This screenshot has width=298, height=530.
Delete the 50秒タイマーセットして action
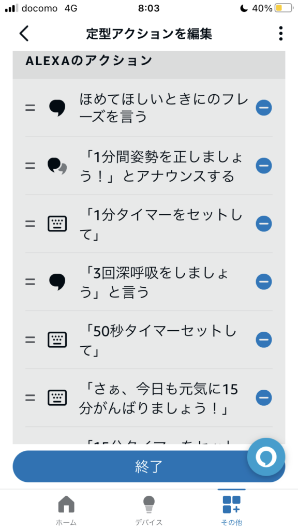(x=263, y=340)
